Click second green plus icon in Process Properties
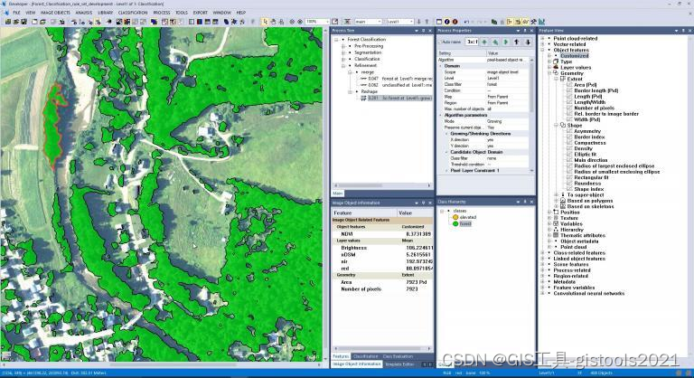Screen dimensions: 694x378 tap(495, 43)
